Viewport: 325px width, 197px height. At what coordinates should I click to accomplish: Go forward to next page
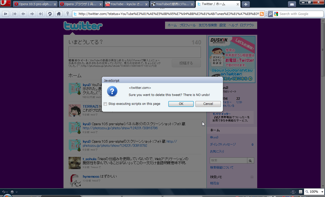tap(32, 14)
